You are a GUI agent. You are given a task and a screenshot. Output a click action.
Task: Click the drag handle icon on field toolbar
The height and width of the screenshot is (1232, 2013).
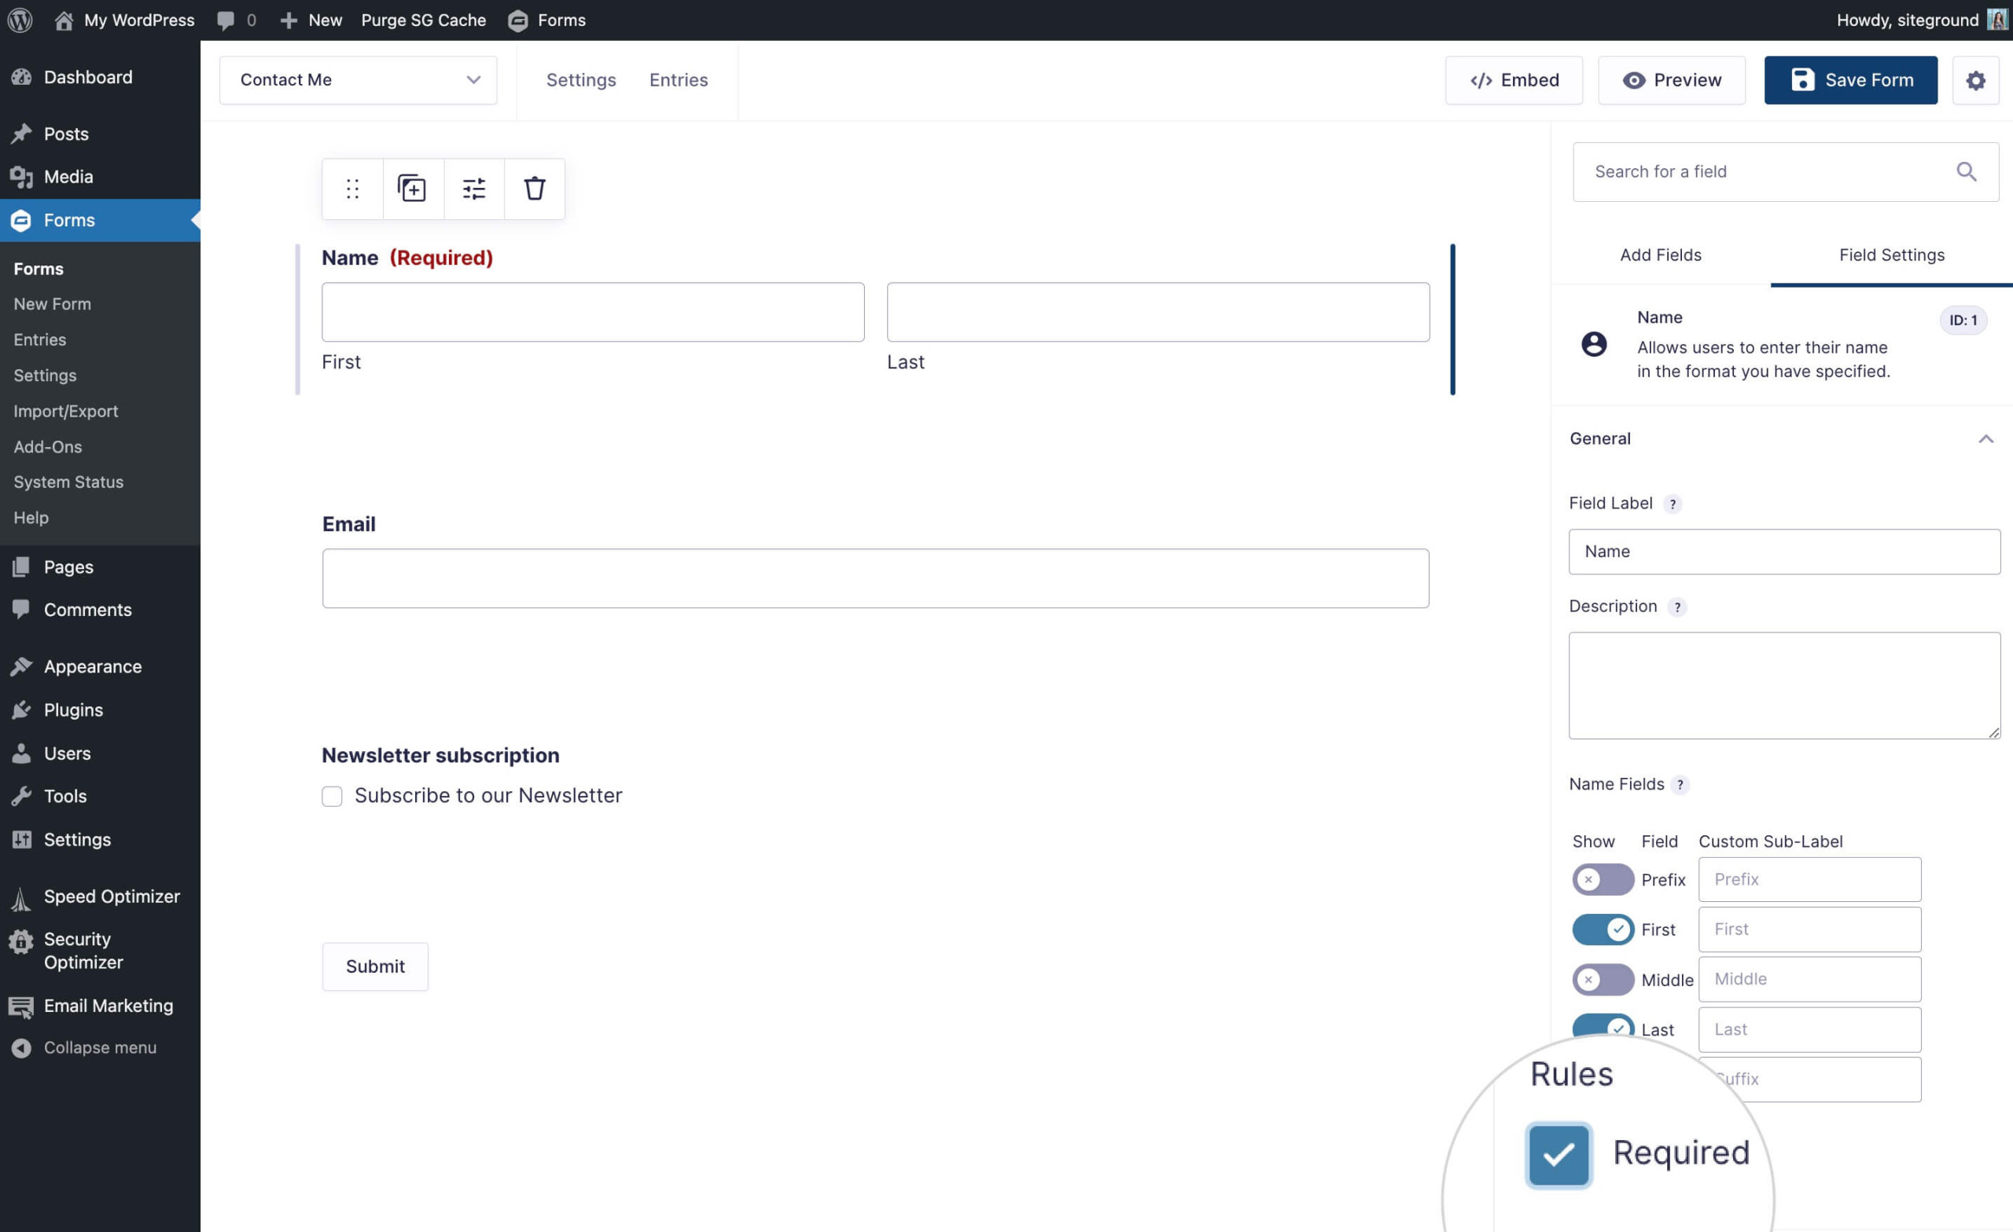(x=352, y=189)
